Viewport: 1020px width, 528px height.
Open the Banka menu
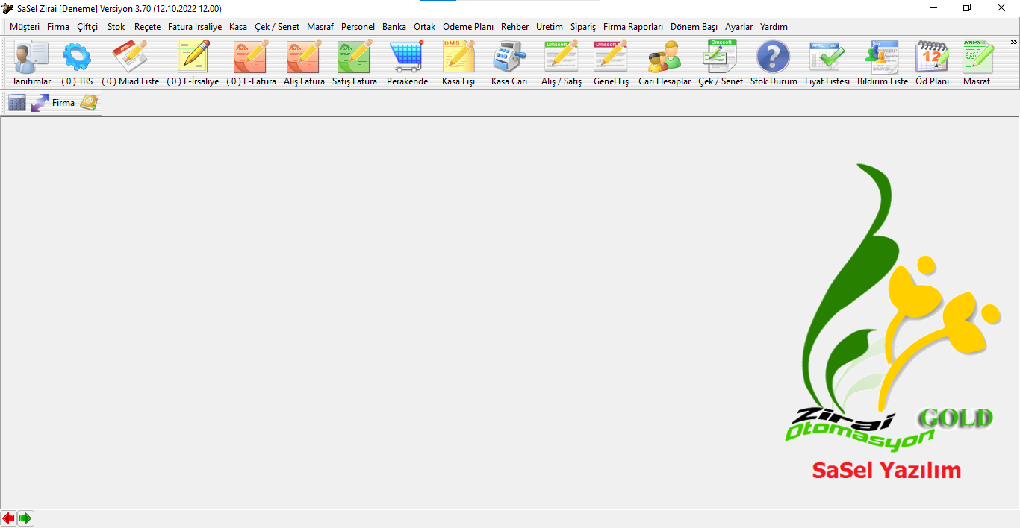tap(394, 27)
